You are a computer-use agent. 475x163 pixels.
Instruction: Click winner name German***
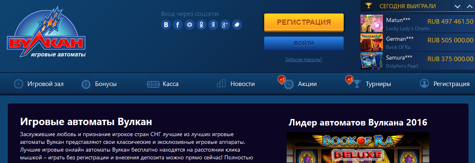(x=400, y=39)
